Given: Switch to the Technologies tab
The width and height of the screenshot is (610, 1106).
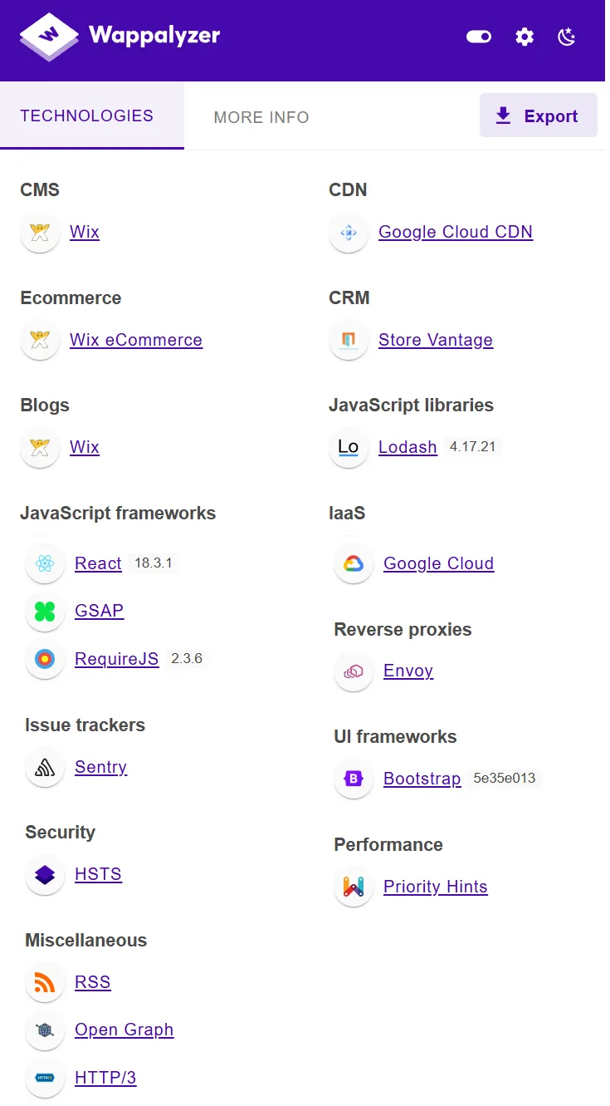Looking at the screenshot, I should [87, 116].
